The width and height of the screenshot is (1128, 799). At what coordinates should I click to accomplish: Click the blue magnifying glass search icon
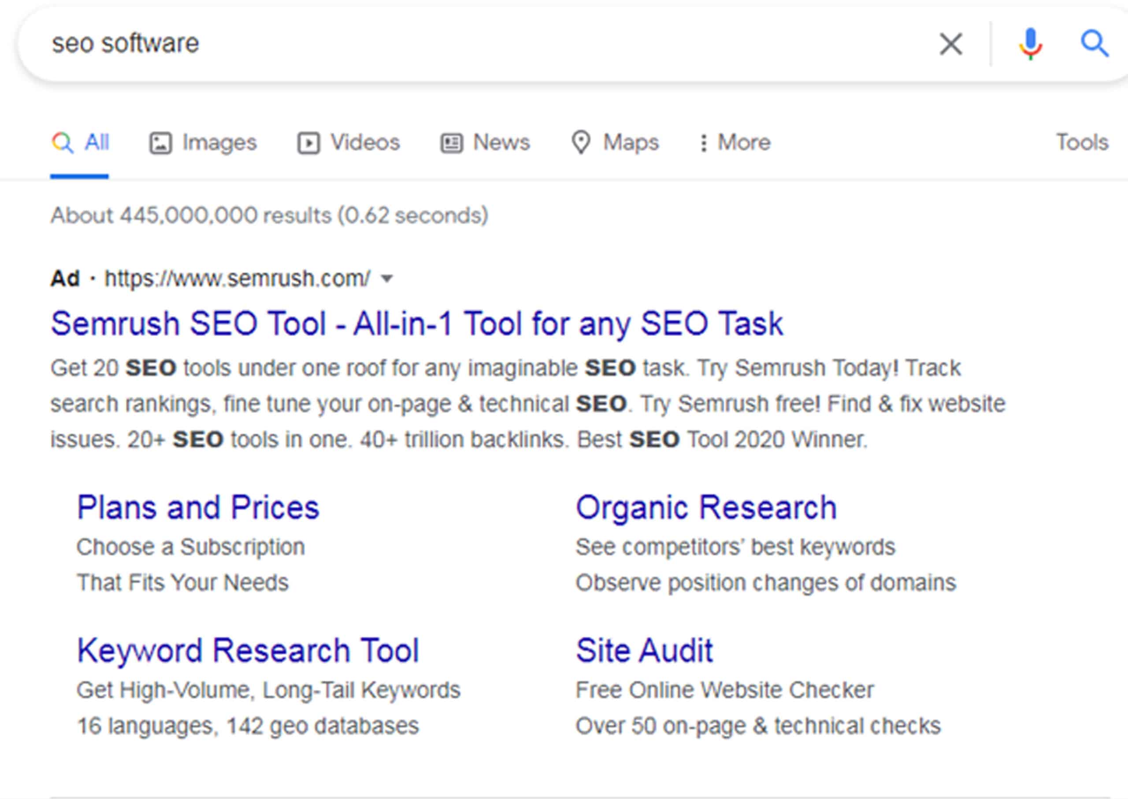coord(1095,44)
